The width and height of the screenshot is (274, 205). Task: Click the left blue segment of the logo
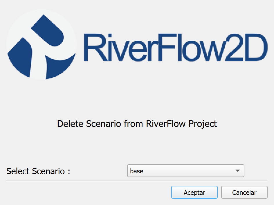coord(20,57)
